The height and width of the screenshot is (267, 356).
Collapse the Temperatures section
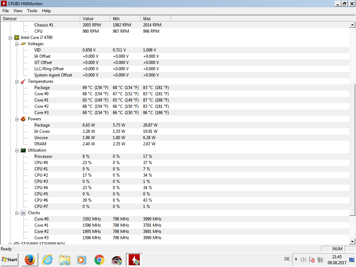pos(17,82)
